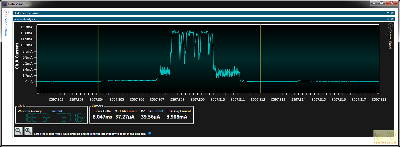Click the 0mA y-axis label
Image resolution: width=400 pixels, height=147 pixels.
tap(29, 82)
